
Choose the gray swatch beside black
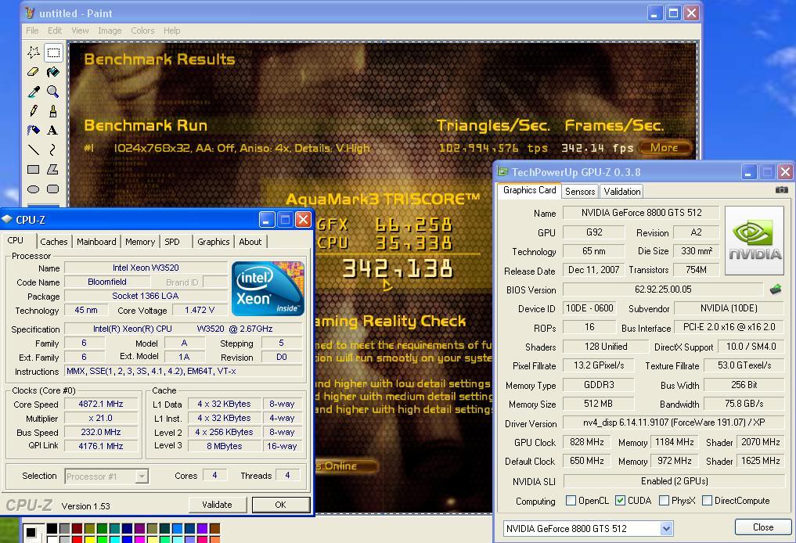[x=64, y=529]
